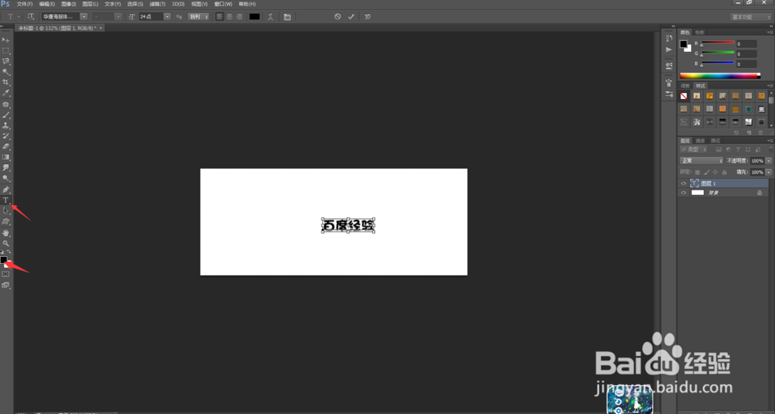This screenshot has width=775, height=414.
Task: Toggle text orientation in options bar
Action: coord(31,17)
